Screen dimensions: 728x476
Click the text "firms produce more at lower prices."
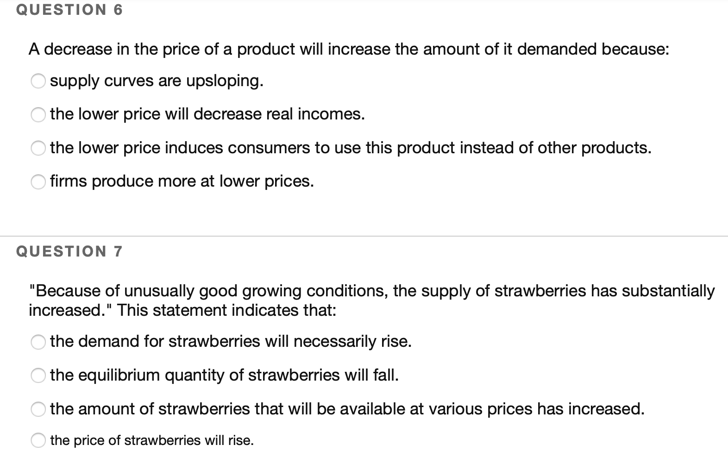(182, 182)
